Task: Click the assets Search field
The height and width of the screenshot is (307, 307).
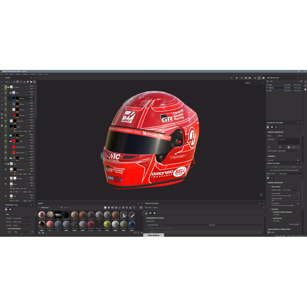Action: point(81,208)
